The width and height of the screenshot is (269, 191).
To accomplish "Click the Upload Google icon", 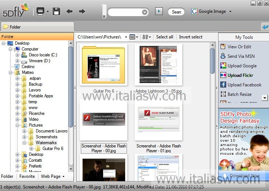I will [223, 65].
